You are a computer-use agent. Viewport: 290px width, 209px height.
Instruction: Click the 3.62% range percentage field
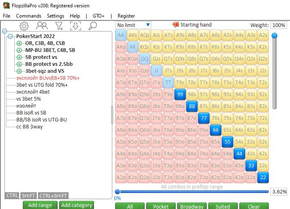point(279,191)
